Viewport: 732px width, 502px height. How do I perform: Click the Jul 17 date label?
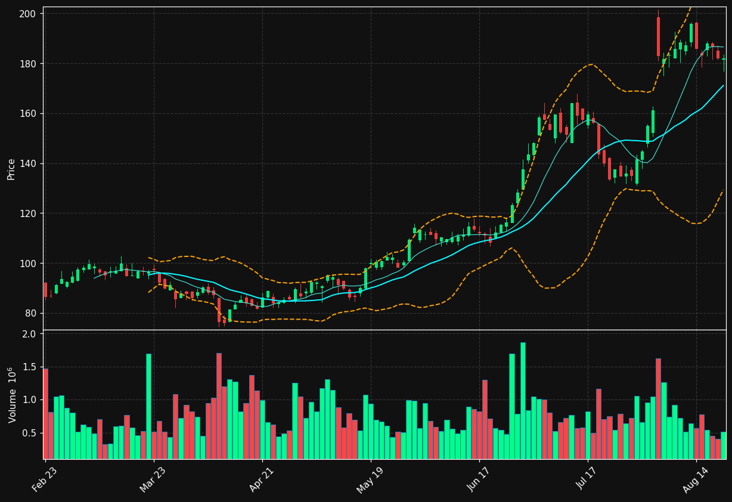(588, 479)
